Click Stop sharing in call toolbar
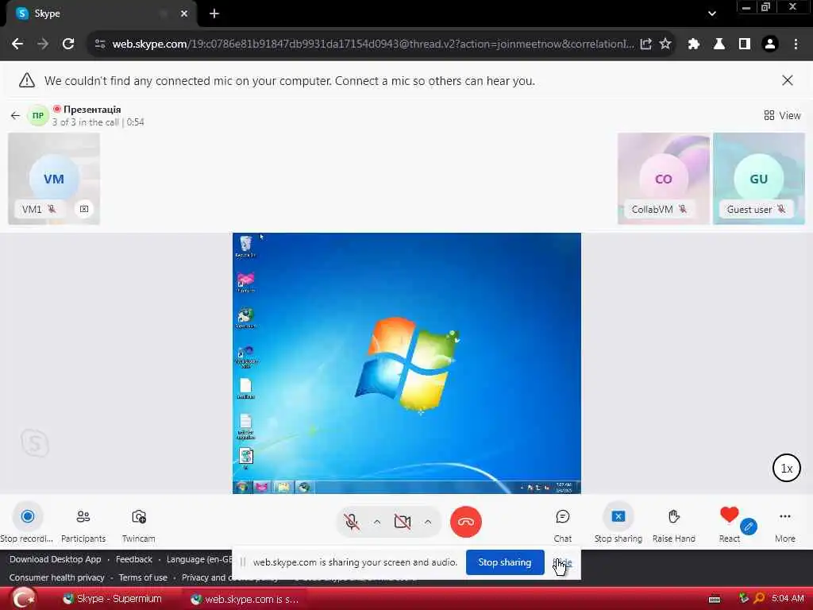813x610 pixels. [618, 523]
